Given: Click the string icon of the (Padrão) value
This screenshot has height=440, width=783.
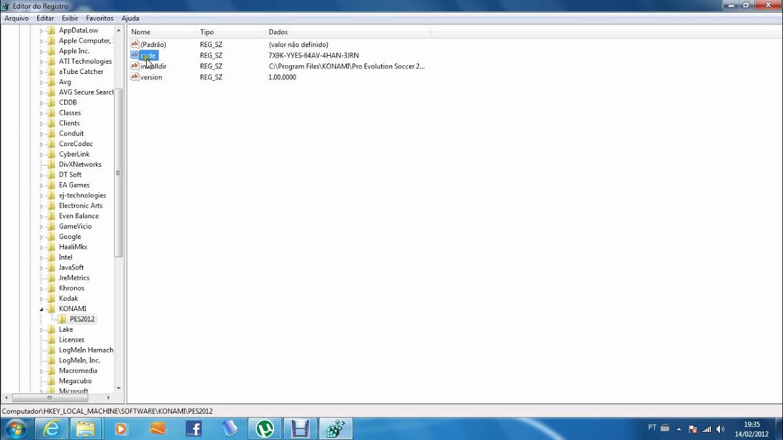Looking at the screenshot, I should point(135,45).
